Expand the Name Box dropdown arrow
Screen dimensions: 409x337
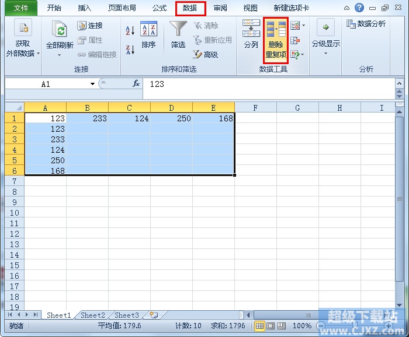[x=92, y=84]
